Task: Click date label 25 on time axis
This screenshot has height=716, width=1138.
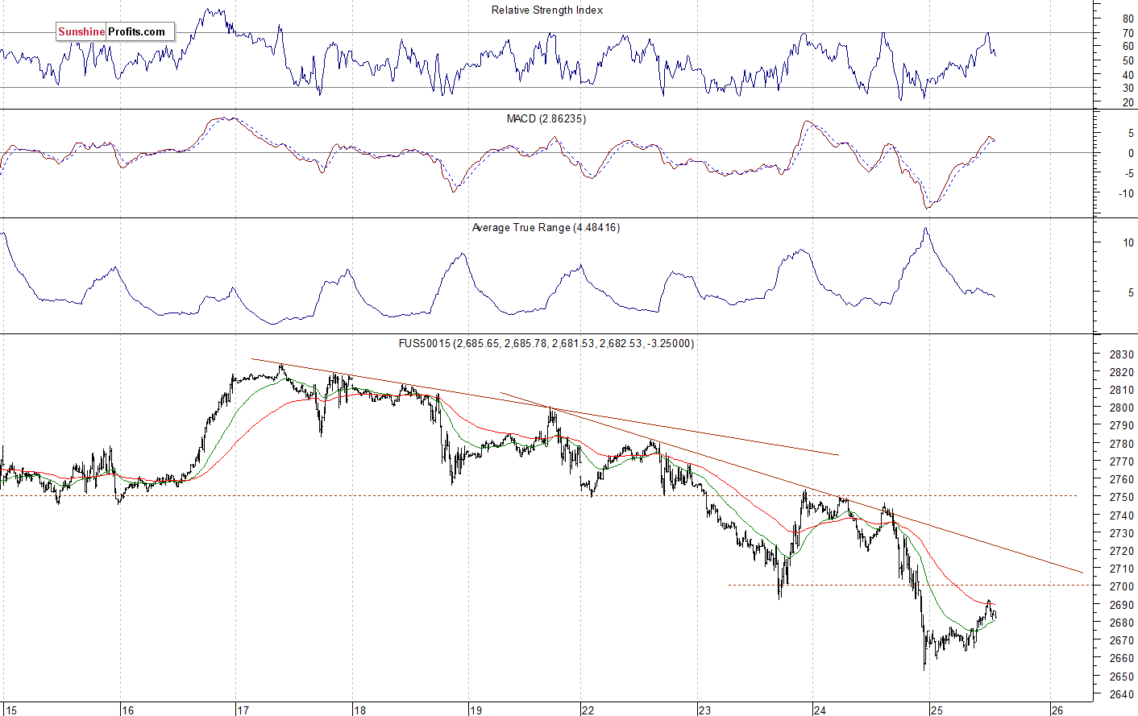Action: (x=936, y=710)
